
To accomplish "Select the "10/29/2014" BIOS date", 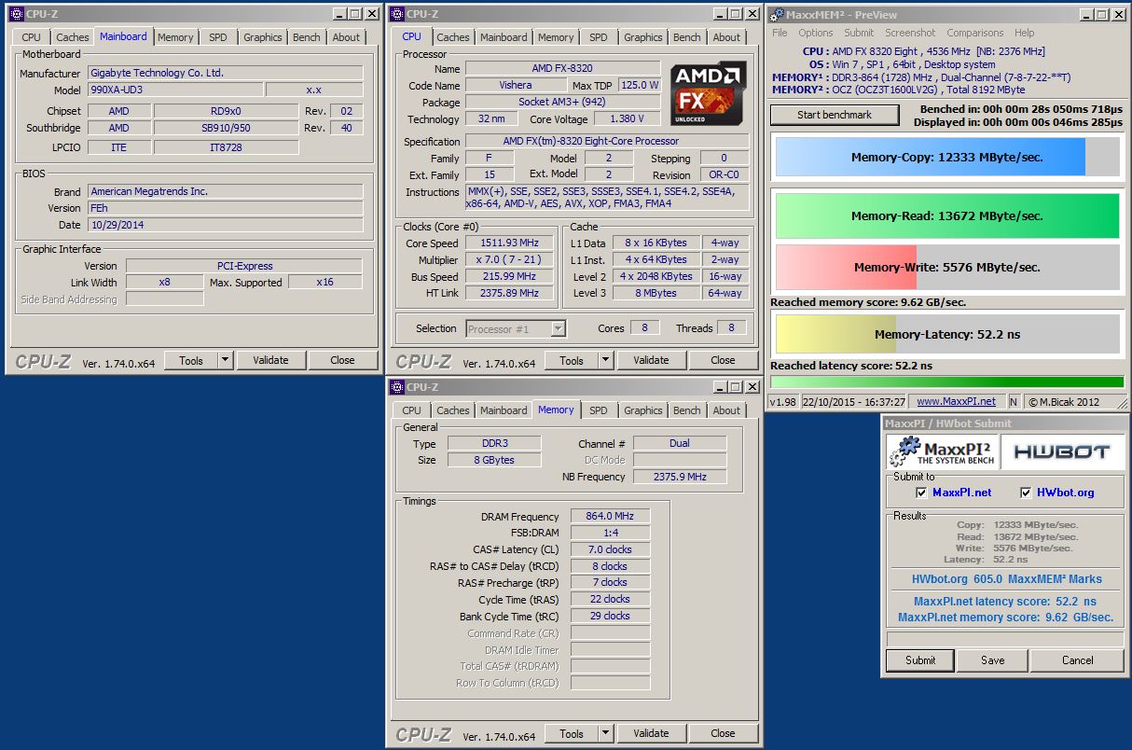I will click(117, 225).
